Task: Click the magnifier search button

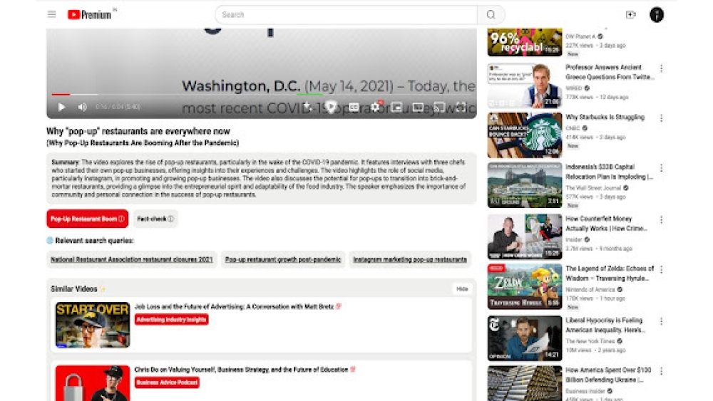Action: click(x=491, y=14)
